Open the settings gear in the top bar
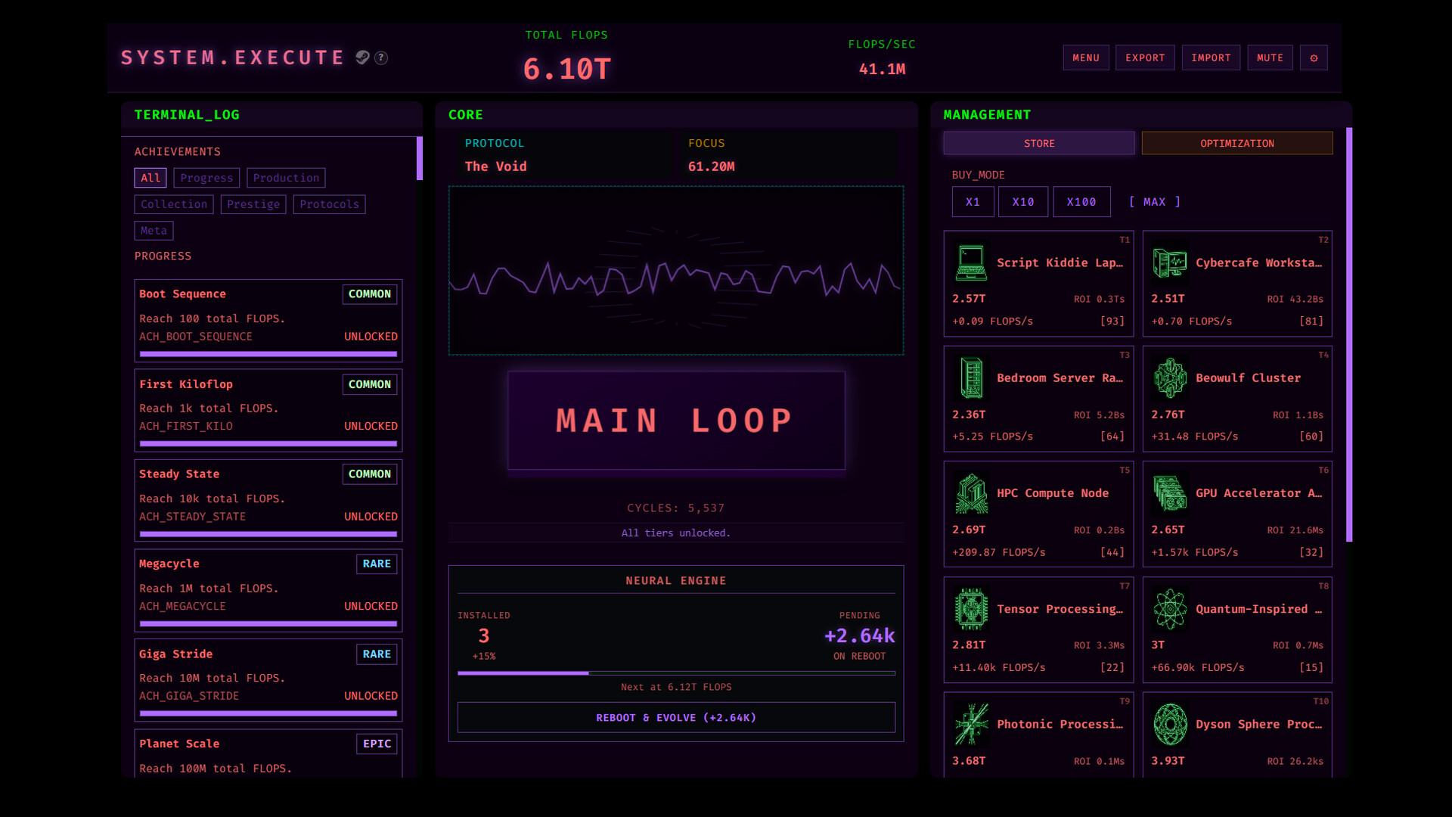The width and height of the screenshot is (1452, 817). click(1314, 57)
